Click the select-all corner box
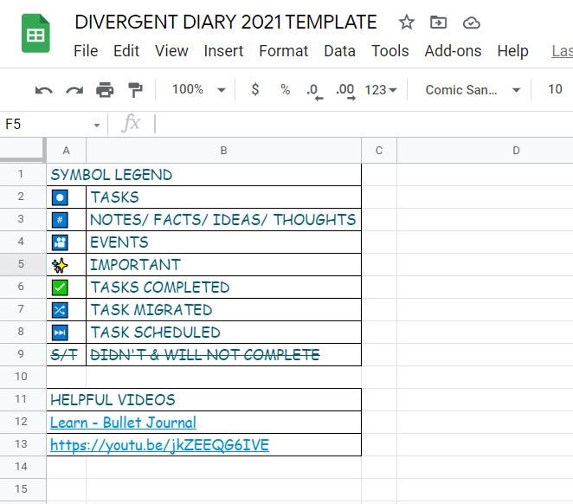The image size is (573, 504). pos(23,149)
